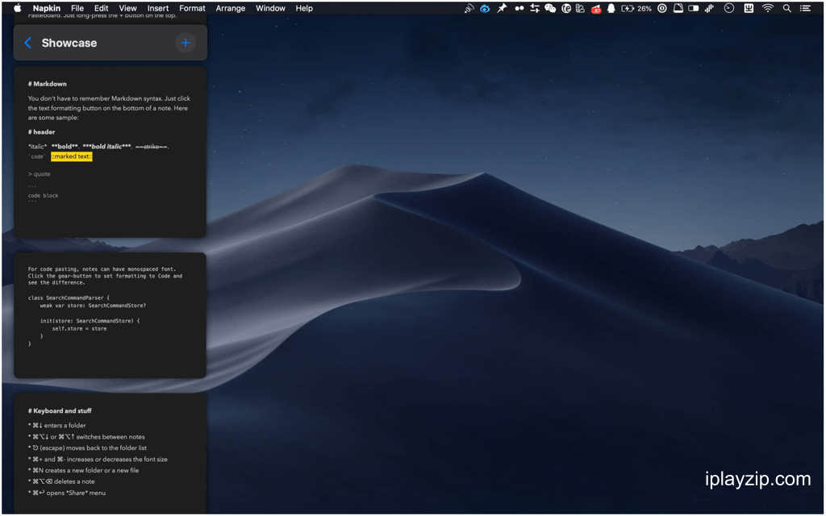Click the two-dots menu bar icon
The image size is (826, 516).
[519, 8]
